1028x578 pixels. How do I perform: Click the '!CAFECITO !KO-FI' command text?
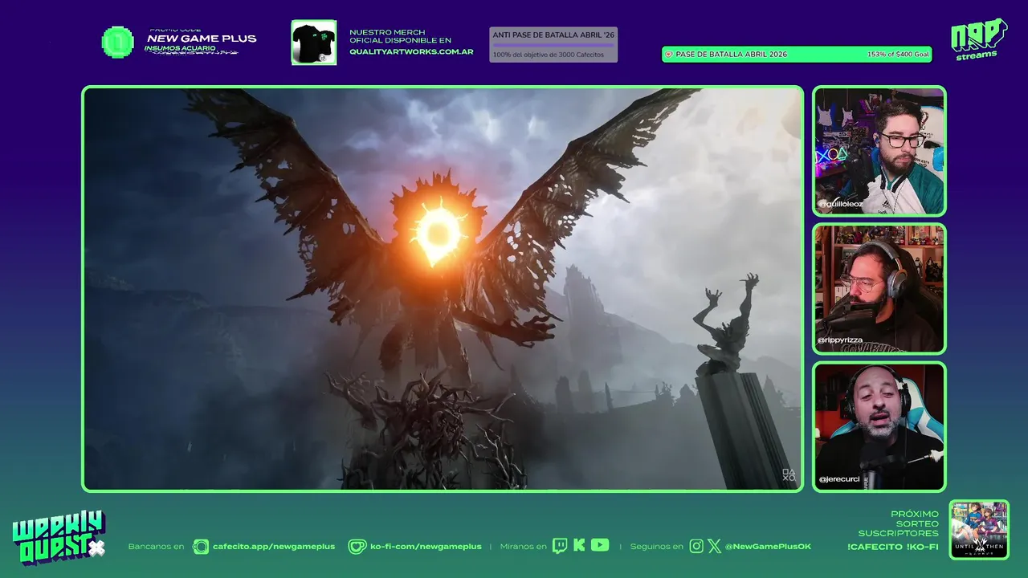(x=892, y=547)
